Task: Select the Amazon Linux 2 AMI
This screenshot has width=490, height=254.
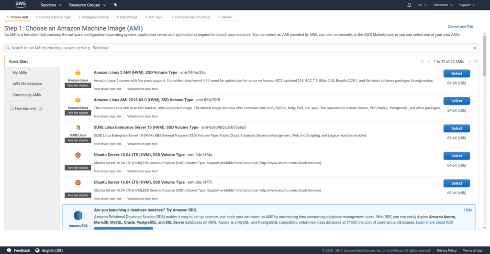Action: (457, 74)
